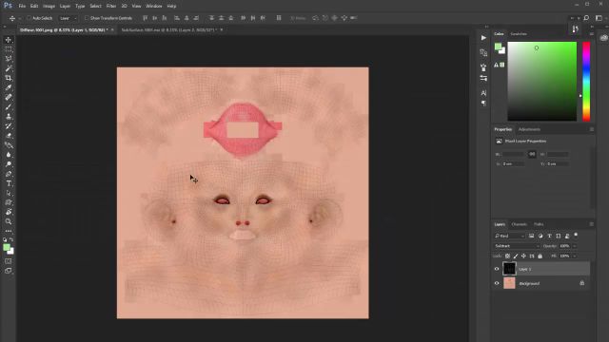Open the Opacity slider dropdown arrow
Image resolution: width=609 pixels, height=342 pixels.
[575, 246]
